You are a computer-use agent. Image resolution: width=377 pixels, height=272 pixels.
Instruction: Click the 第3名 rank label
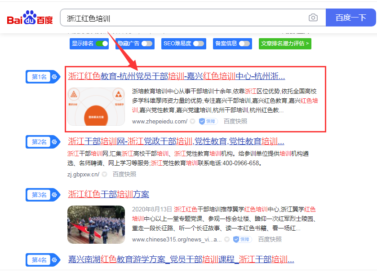pyautogui.click(x=39, y=195)
